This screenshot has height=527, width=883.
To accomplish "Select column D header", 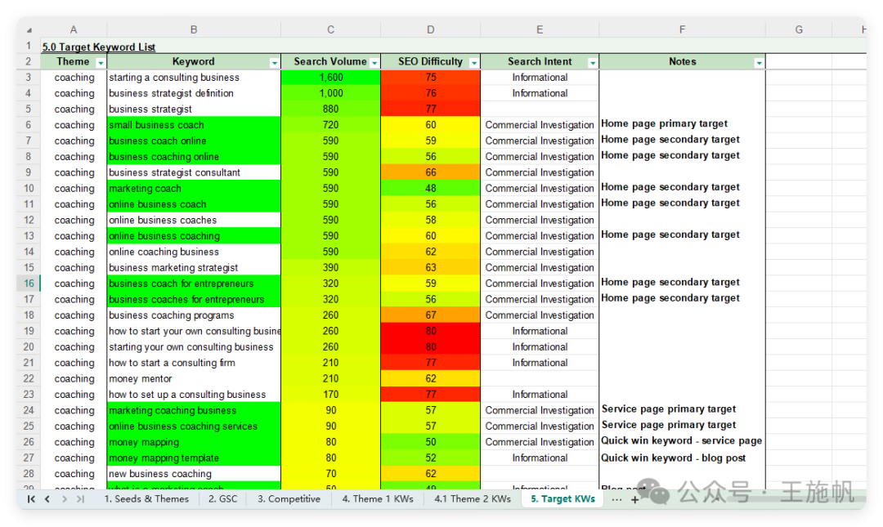I will pos(430,30).
